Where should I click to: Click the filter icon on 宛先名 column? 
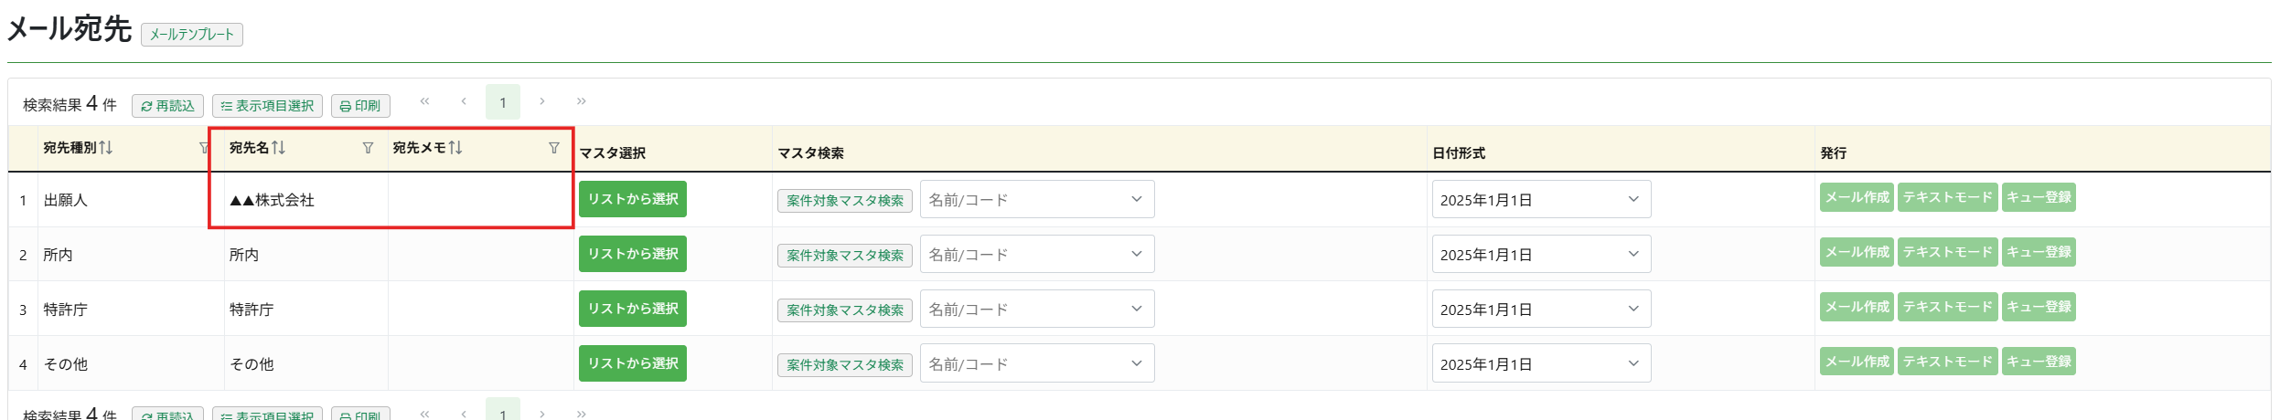[x=368, y=148]
